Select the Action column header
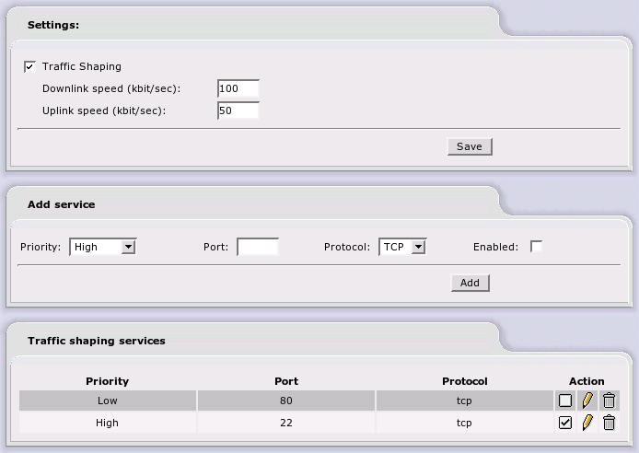This screenshot has width=639, height=453. click(x=587, y=381)
